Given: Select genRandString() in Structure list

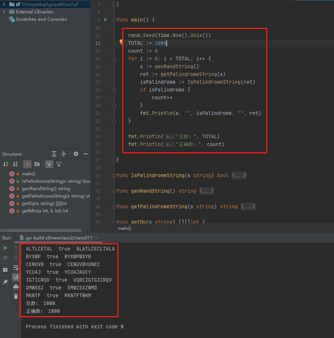Looking at the screenshot, I should pos(46,189).
